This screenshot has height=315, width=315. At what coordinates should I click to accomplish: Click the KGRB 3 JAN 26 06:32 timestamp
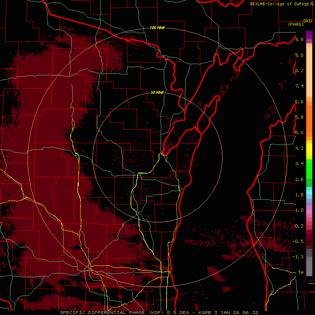[x=228, y=313]
